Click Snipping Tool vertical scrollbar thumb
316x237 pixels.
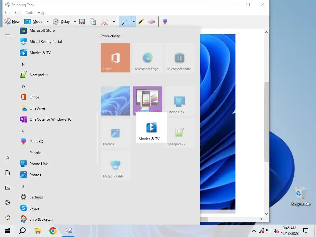pyautogui.click(x=266, y=122)
